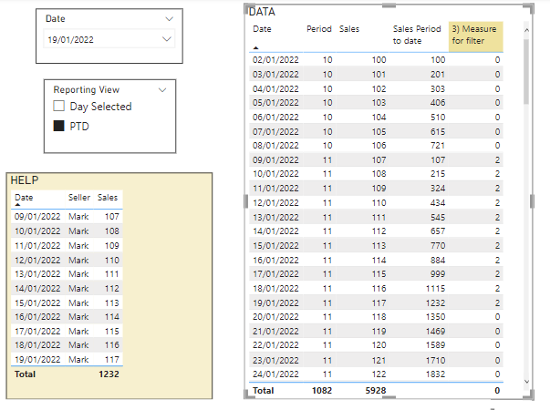
Task: Click the Total label in HELP table
Action: coord(25,374)
